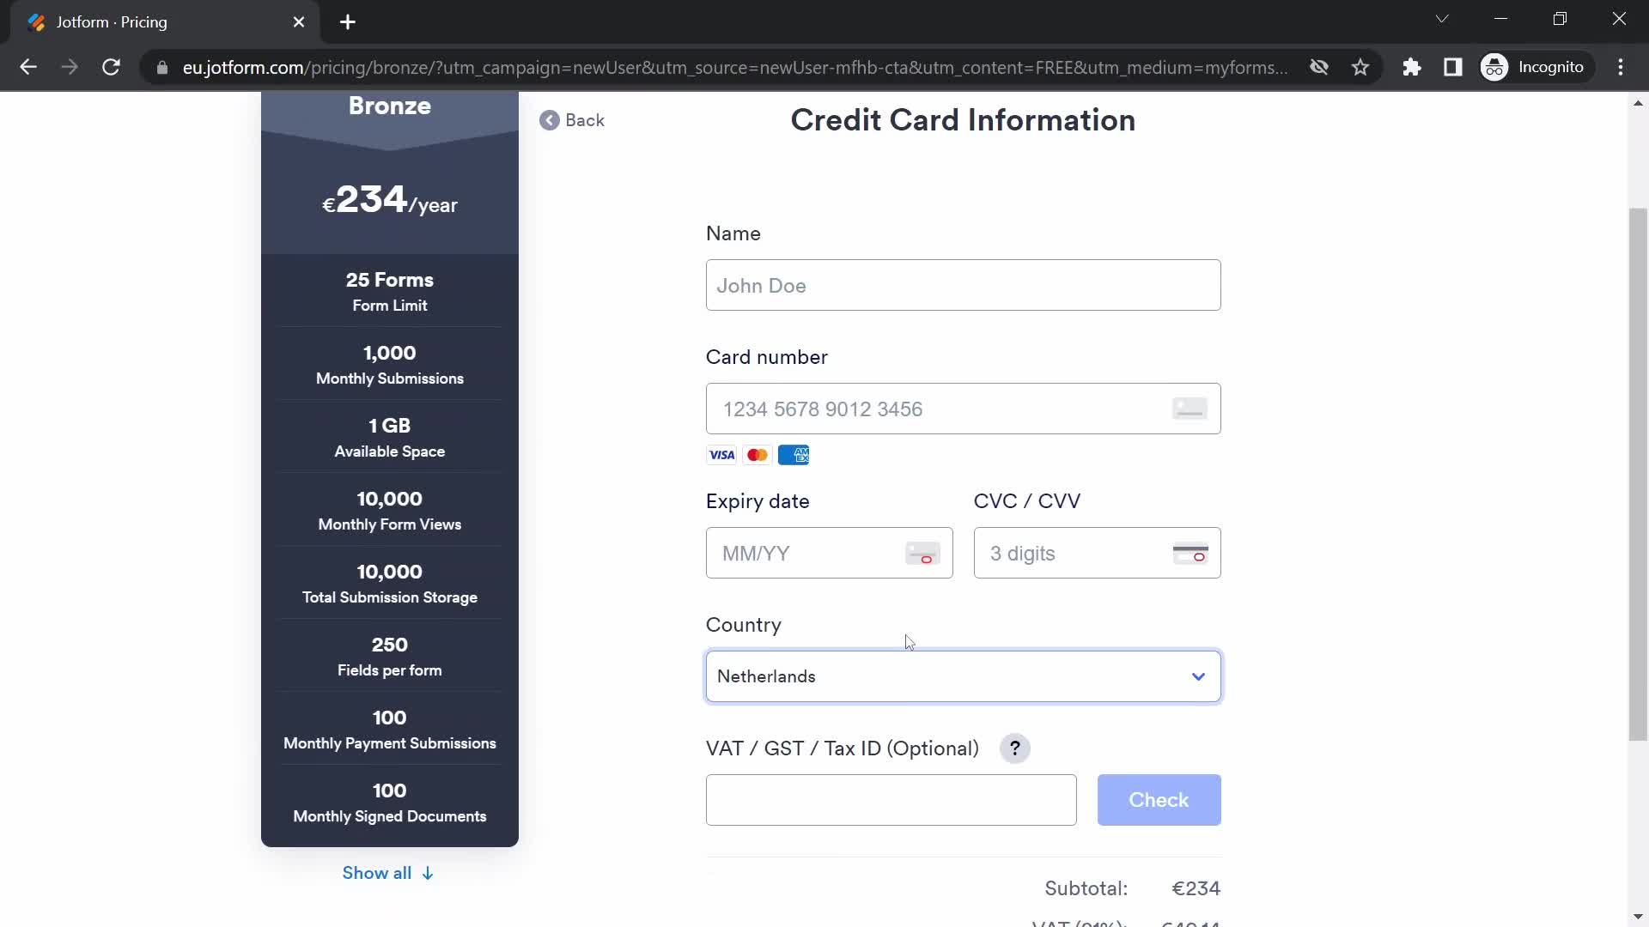Click the browser extensions puzzle icon

[x=1412, y=68]
